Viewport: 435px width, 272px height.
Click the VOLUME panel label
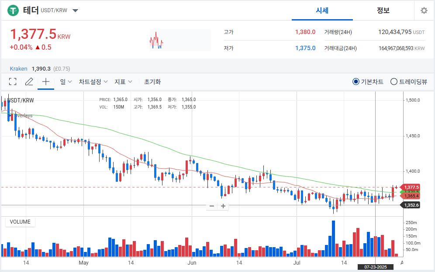(x=20, y=222)
